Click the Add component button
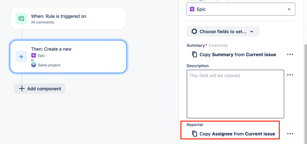This screenshot has height=144, width=307. [40, 89]
